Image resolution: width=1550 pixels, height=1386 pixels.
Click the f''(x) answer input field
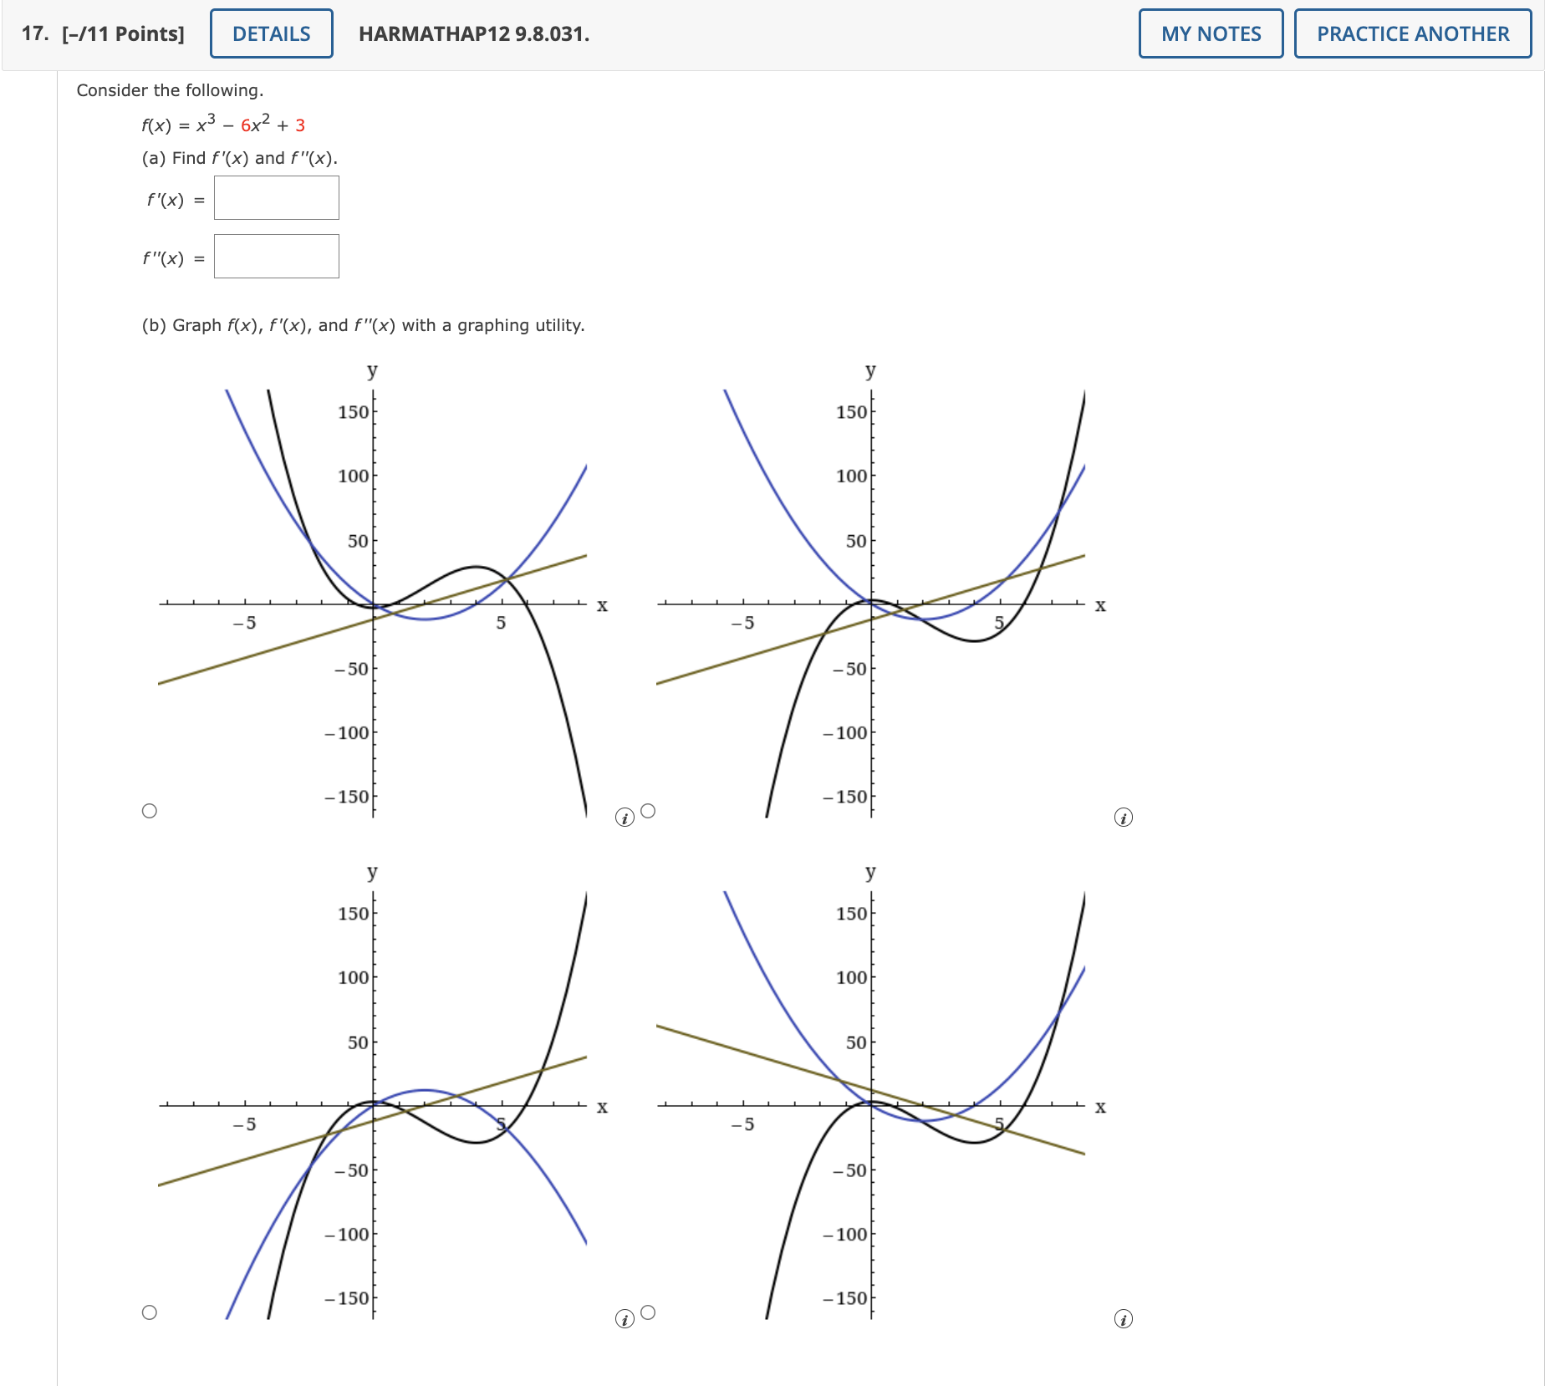tap(276, 257)
